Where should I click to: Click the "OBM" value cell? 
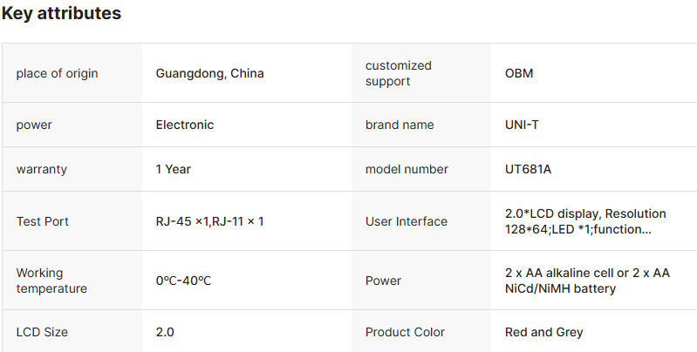[519, 73]
